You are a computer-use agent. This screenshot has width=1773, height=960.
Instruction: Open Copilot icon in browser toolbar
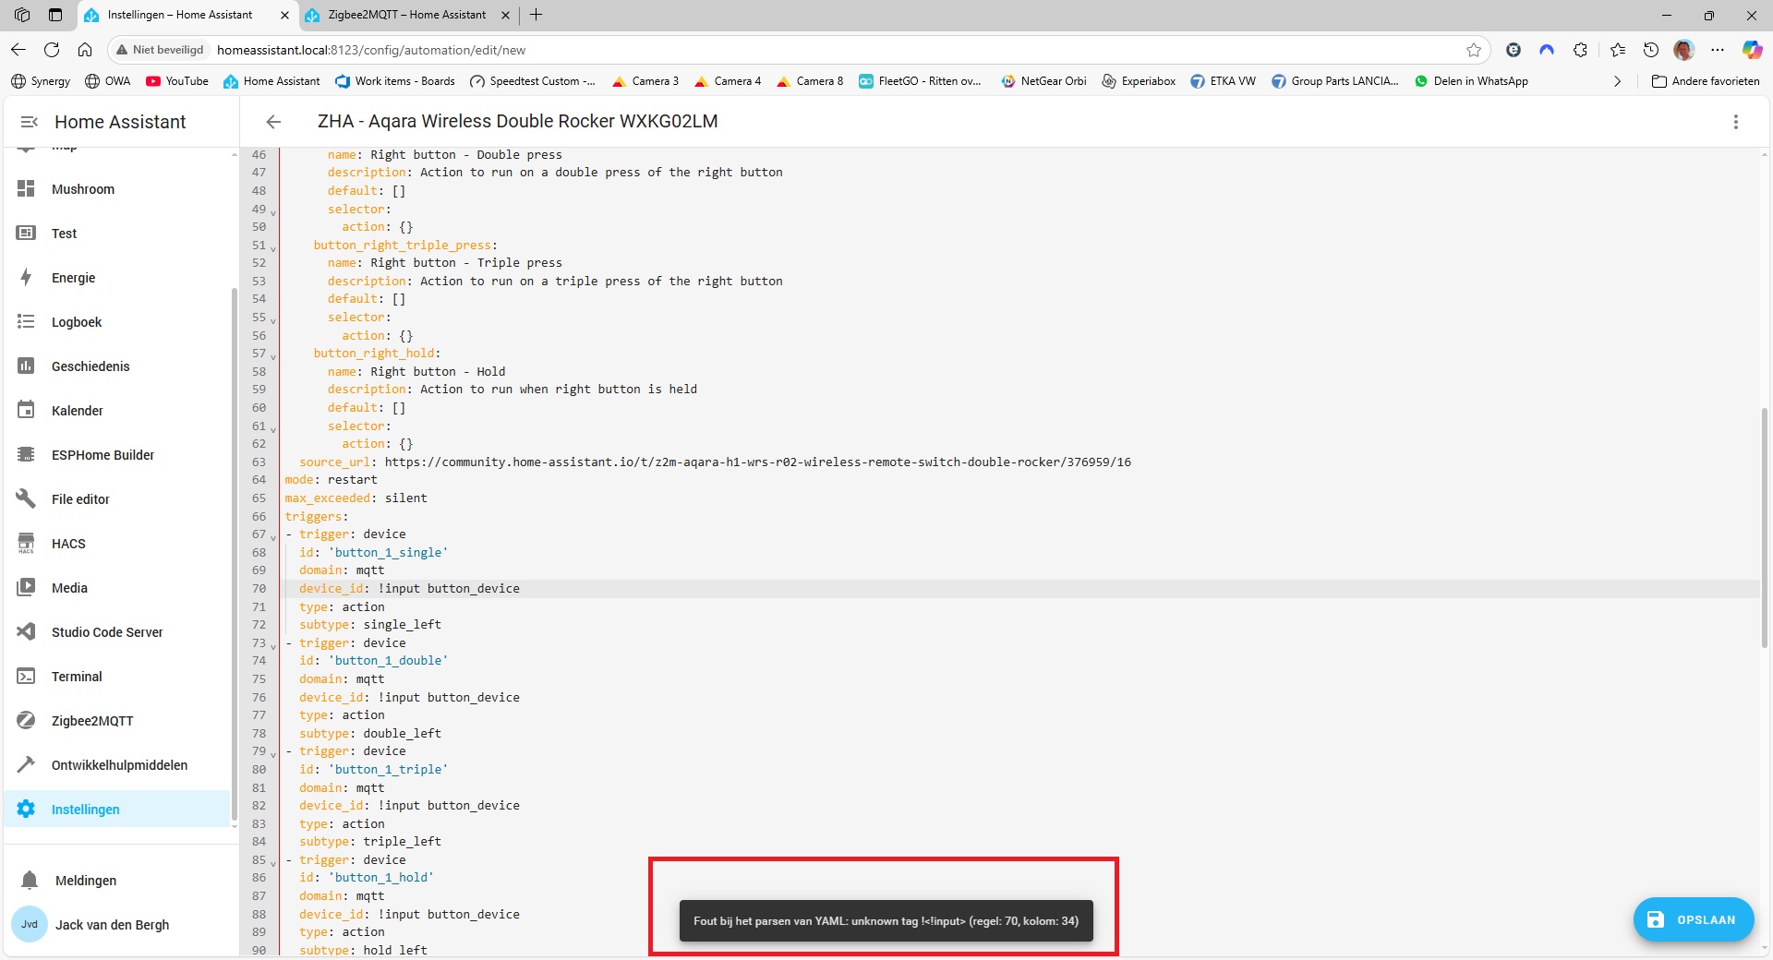(1753, 50)
